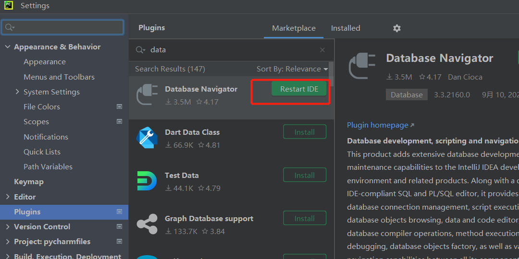Image resolution: width=519 pixels, height=259 pixels.
Task: Click the plugins settings gear icon
Action: (397, 28)
